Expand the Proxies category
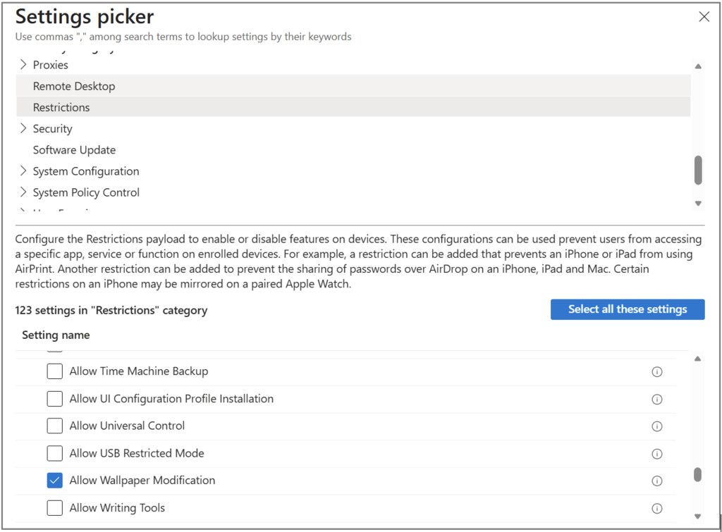The height and width of the screenshot is (532, 722). point(23,65)
